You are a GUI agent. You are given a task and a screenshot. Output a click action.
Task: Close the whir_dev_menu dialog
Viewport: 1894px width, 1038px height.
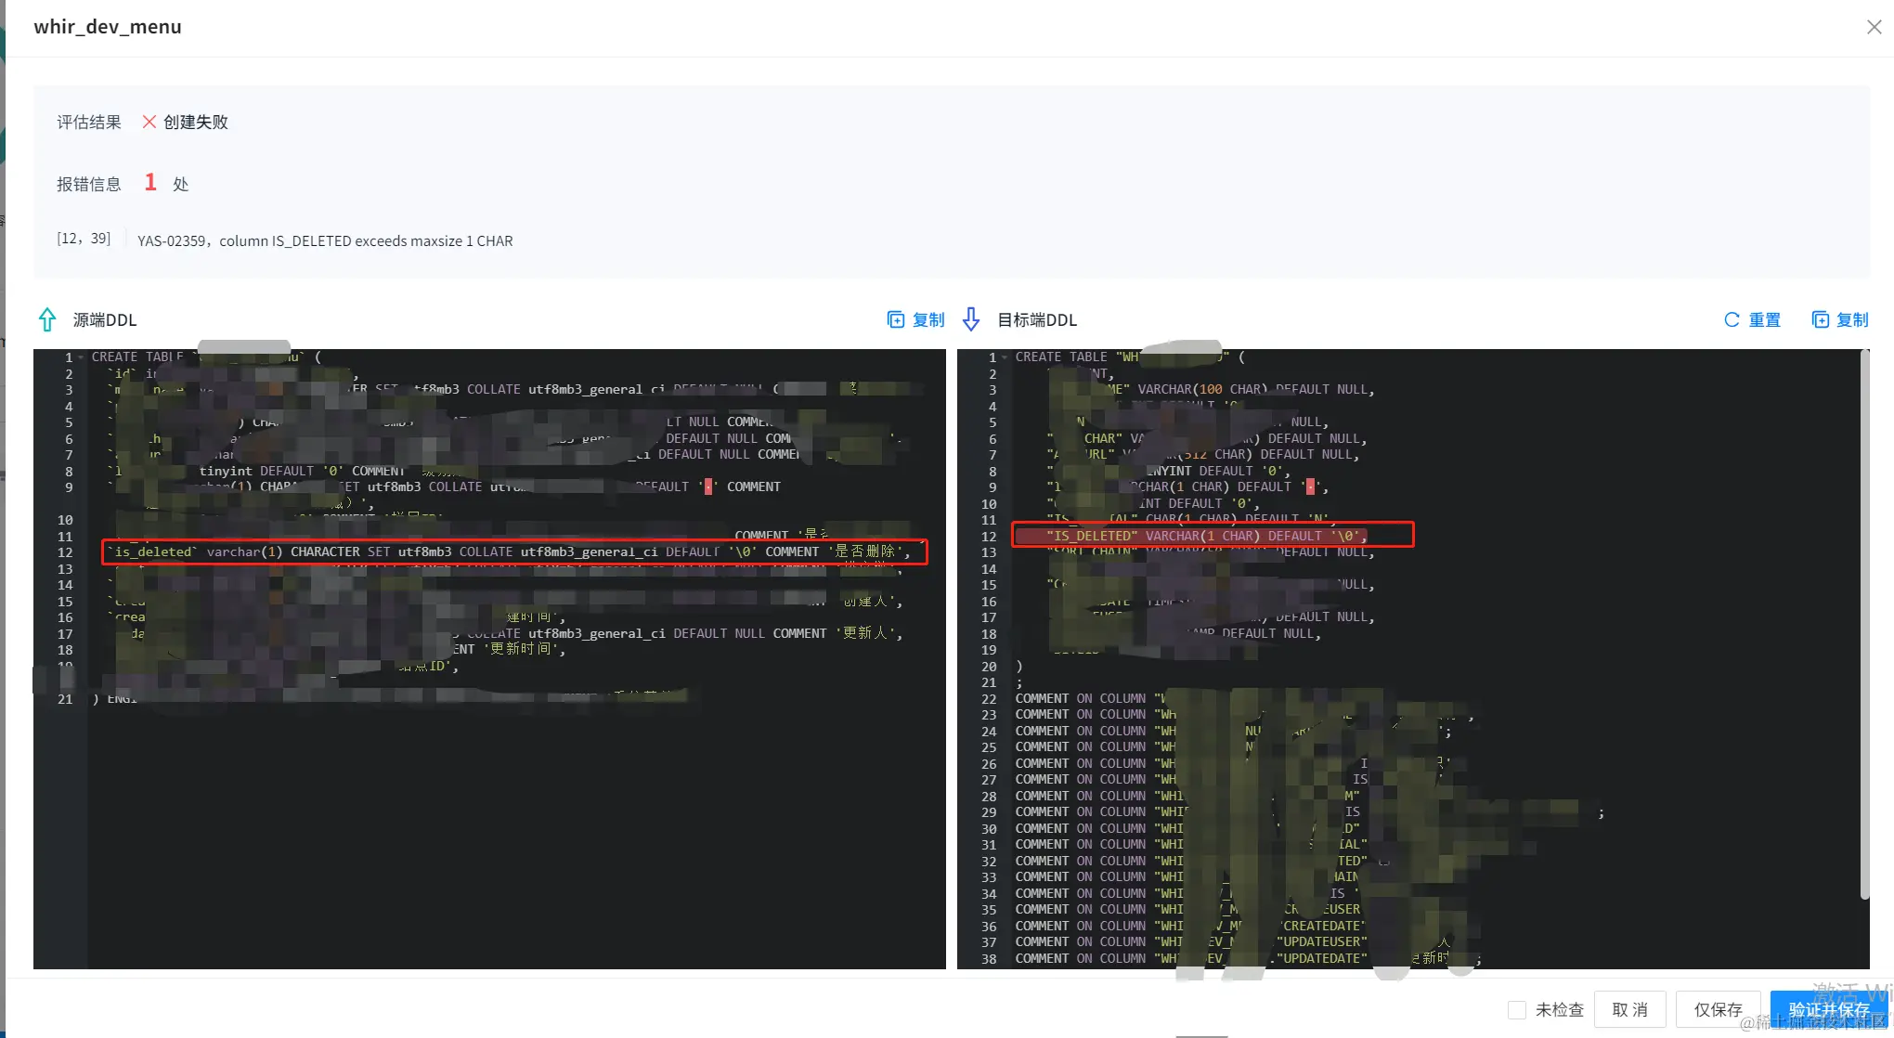[x=1874, y=27]
